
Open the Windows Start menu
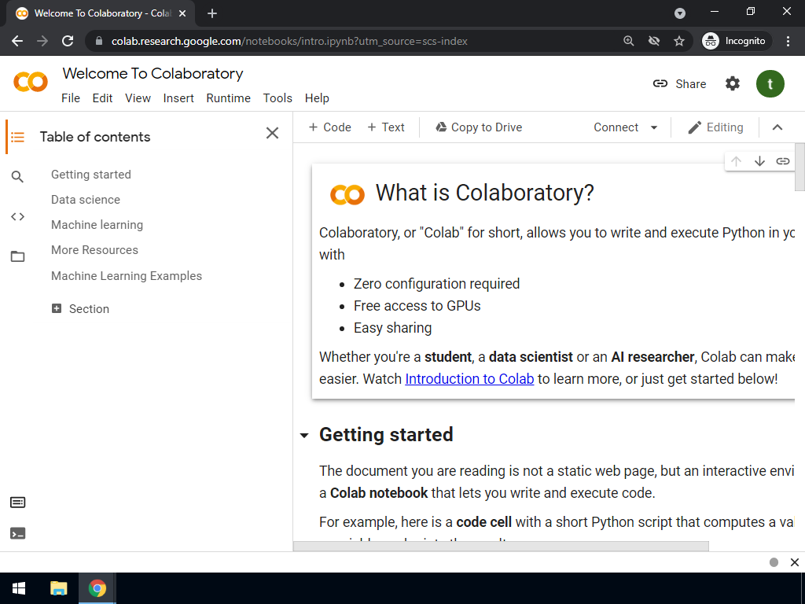pyautogui.click(x=19, y=588)
